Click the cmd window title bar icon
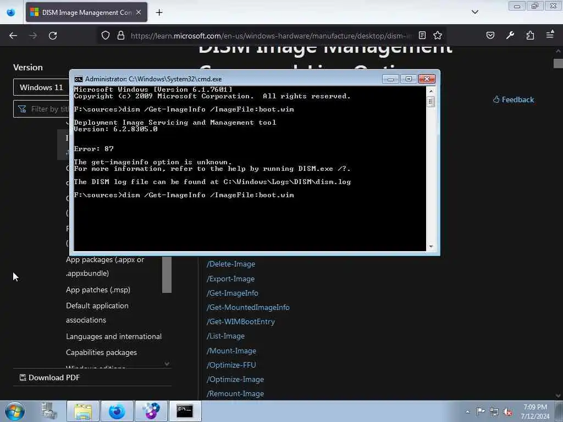Image resolution: width=563 pixels, height=422 pixels. coord(78,79)
